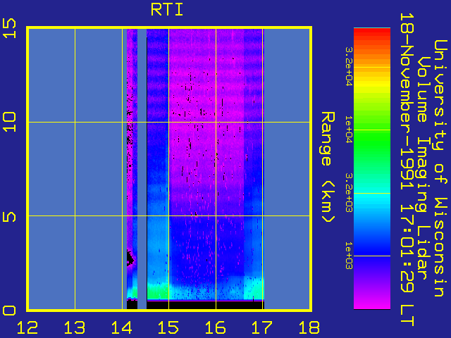Click the 15 time axis label
The width and height of the screenshot is (451, 338).
(168, 327)
